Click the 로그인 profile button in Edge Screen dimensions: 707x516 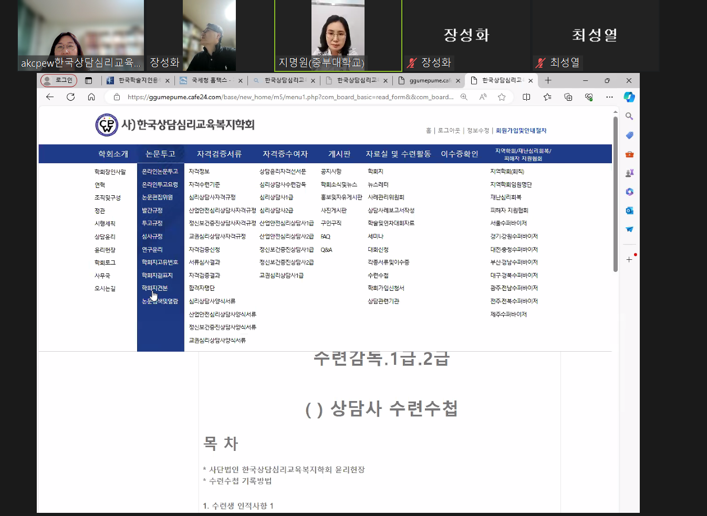tap(59, 80)
